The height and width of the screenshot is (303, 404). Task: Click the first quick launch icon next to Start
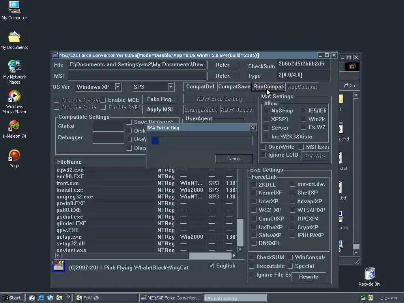click(x=32, y=298)
